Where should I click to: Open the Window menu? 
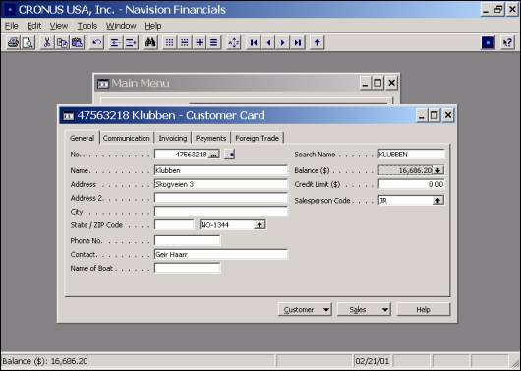(121, 26)
